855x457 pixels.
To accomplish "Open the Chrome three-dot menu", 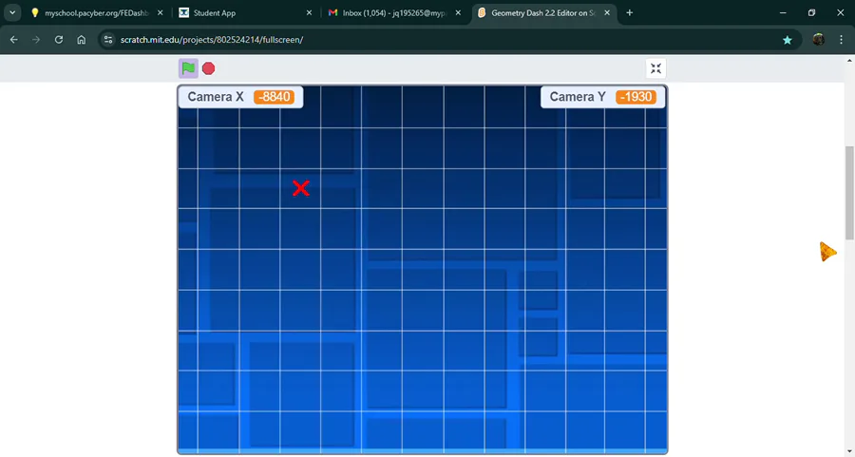I will pos(842,39).
